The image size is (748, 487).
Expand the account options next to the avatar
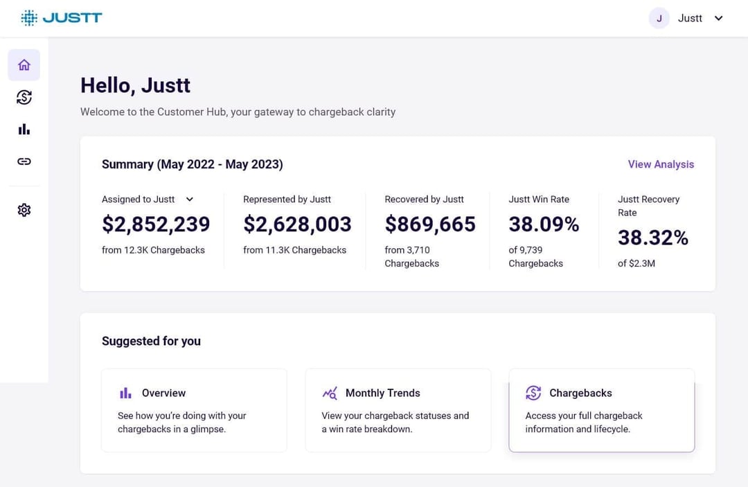tap(718, 18)
